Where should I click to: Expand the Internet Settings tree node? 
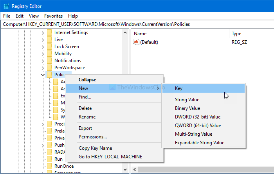pyautogui.click(x=43, y=32)
